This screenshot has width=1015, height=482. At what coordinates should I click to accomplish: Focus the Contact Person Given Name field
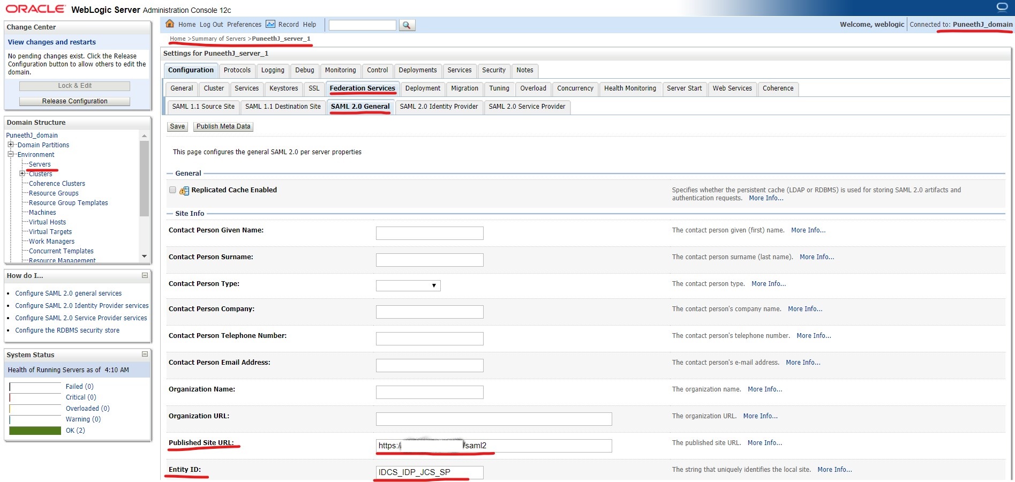click(430, 233)
